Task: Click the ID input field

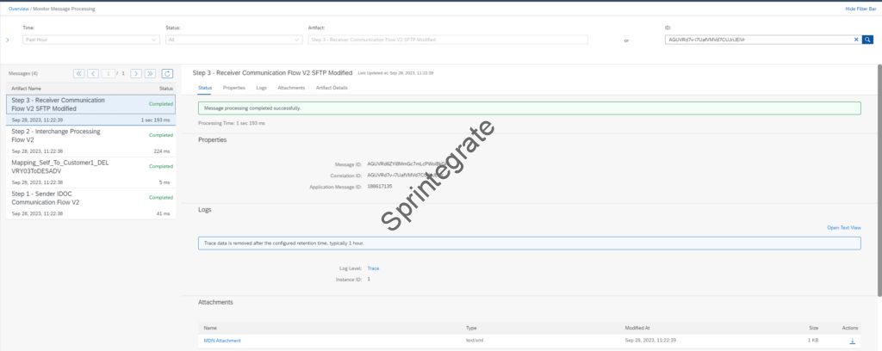Action: click(x=758, y=40)
